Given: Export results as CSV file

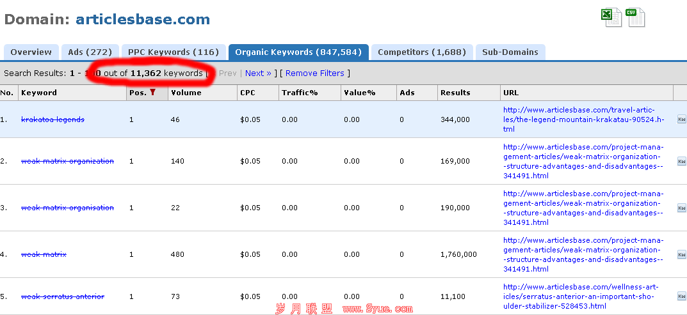Looking at the screenshot, I should tap(636, 17).
